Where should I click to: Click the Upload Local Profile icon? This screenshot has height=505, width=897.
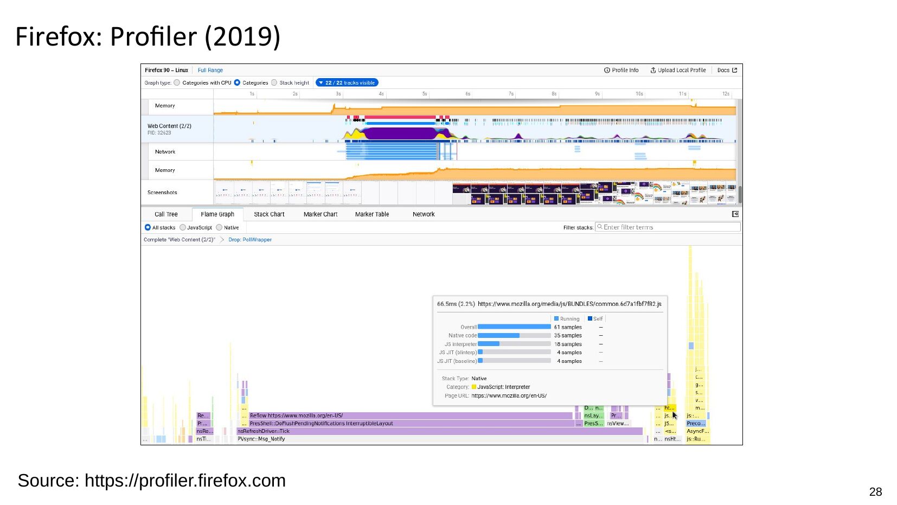(653, 71)
